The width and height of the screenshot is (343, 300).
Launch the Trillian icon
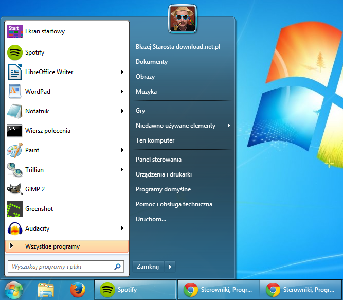pos(15,170)
